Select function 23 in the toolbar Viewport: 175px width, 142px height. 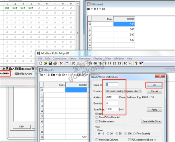119,63
